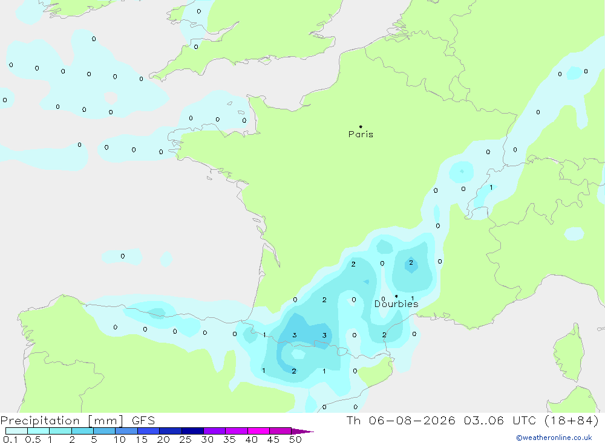
Task: Click the '30' legend value
Action: (207, 439)
